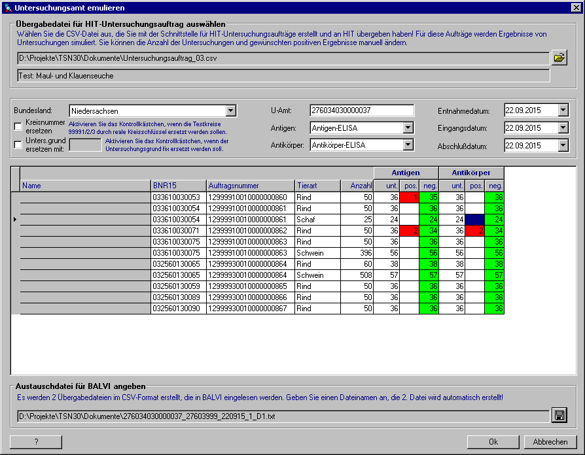Select BNR15 cell 032560130090
This screenshot has width=585, height=455.
point(179,309)
